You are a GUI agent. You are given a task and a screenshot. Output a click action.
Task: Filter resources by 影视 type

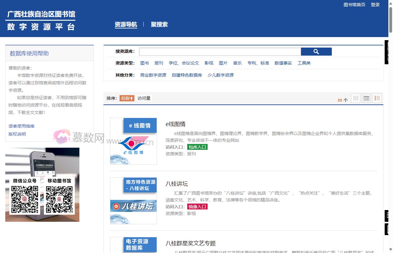209,63
